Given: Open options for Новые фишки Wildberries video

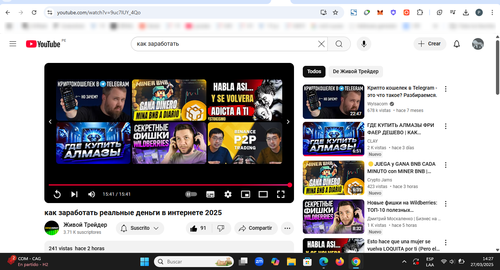Looking at the screenshot, I should pyautogui.click(x=446, y=204).
